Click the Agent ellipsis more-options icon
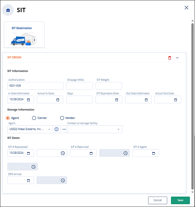This screenshot has width=195, height=207. pos(64,129)
